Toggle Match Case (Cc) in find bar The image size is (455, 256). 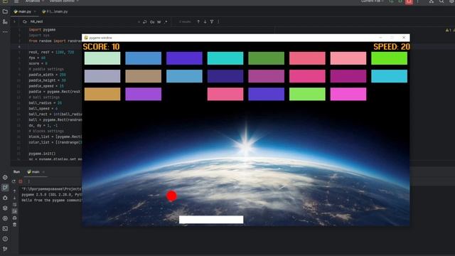152,22
